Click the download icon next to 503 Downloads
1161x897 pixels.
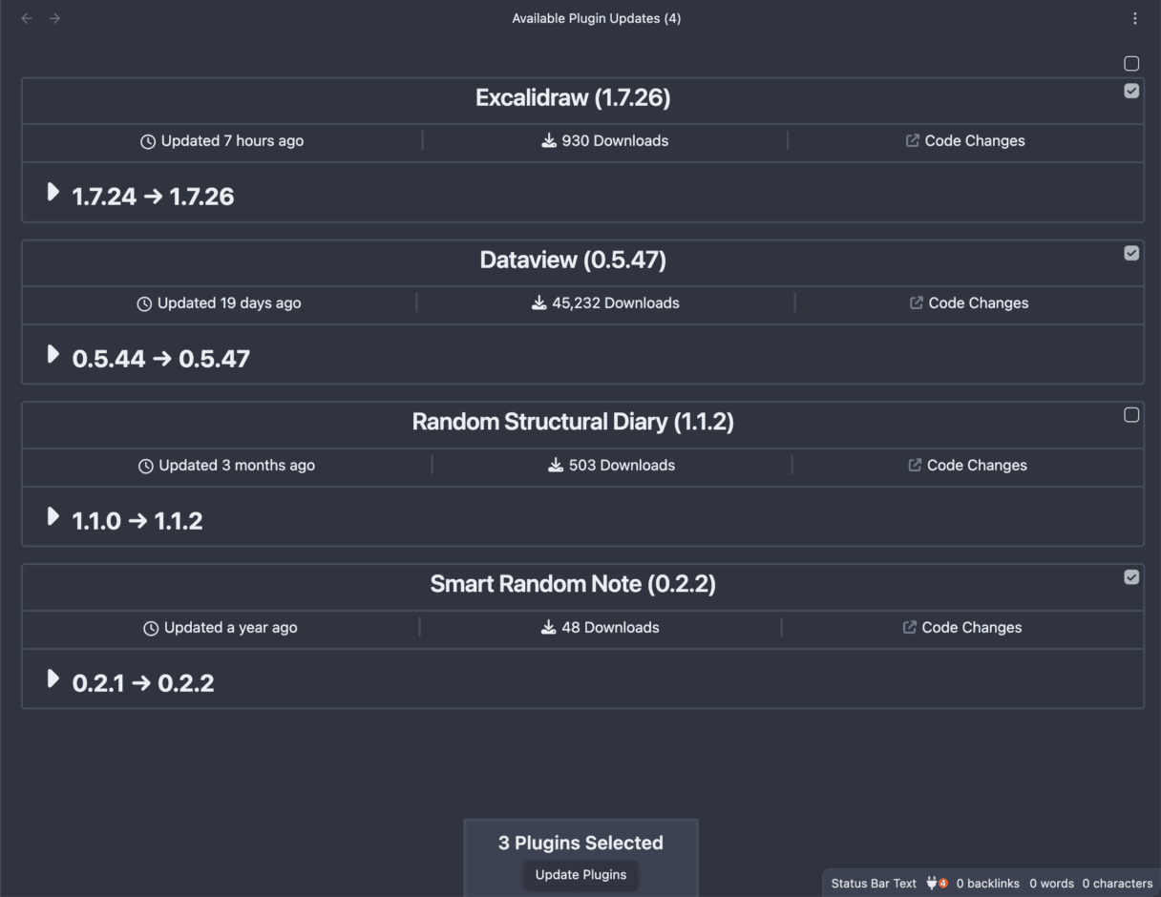tap(554, 465)
